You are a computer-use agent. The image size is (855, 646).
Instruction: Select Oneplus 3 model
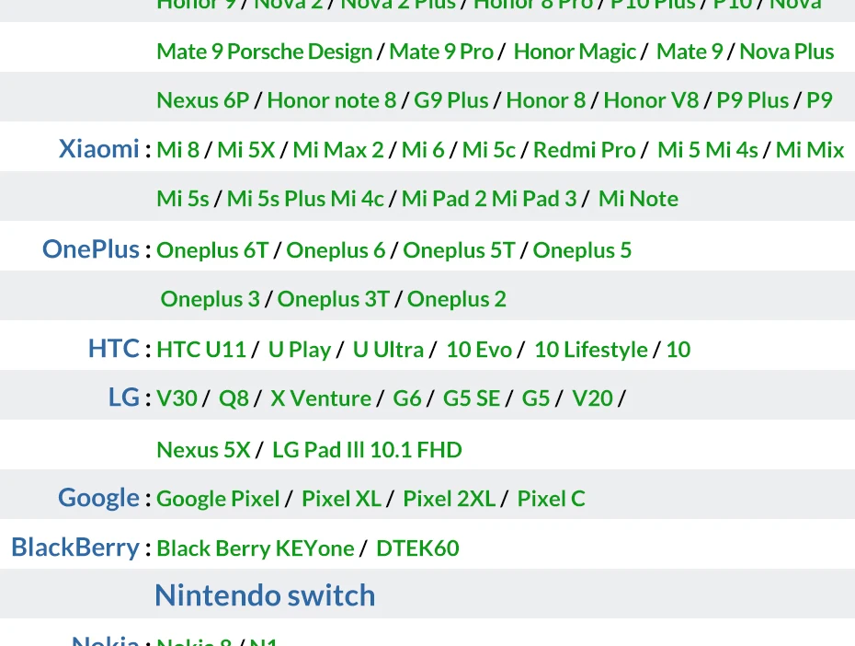point(210,299)
